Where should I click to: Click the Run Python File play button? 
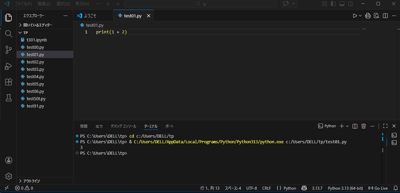tap(355, 16)
